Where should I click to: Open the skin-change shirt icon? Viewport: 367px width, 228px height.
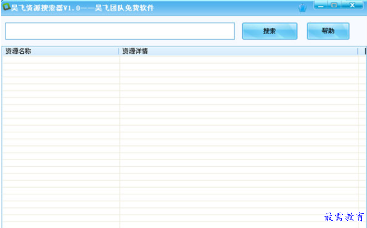[x=302, y=8]
